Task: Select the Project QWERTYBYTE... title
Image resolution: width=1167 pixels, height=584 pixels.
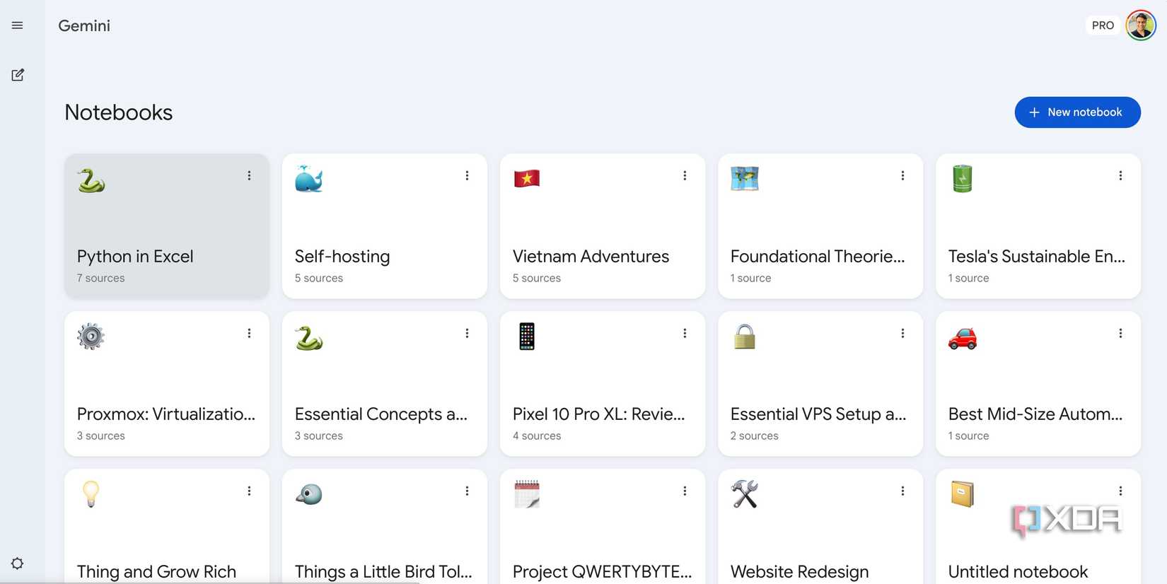Action: pos(603,572)
